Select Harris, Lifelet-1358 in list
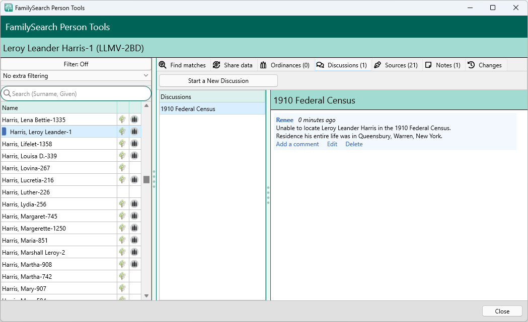The image size is (528, 322). pyautogui.click(x=59, y=144)
